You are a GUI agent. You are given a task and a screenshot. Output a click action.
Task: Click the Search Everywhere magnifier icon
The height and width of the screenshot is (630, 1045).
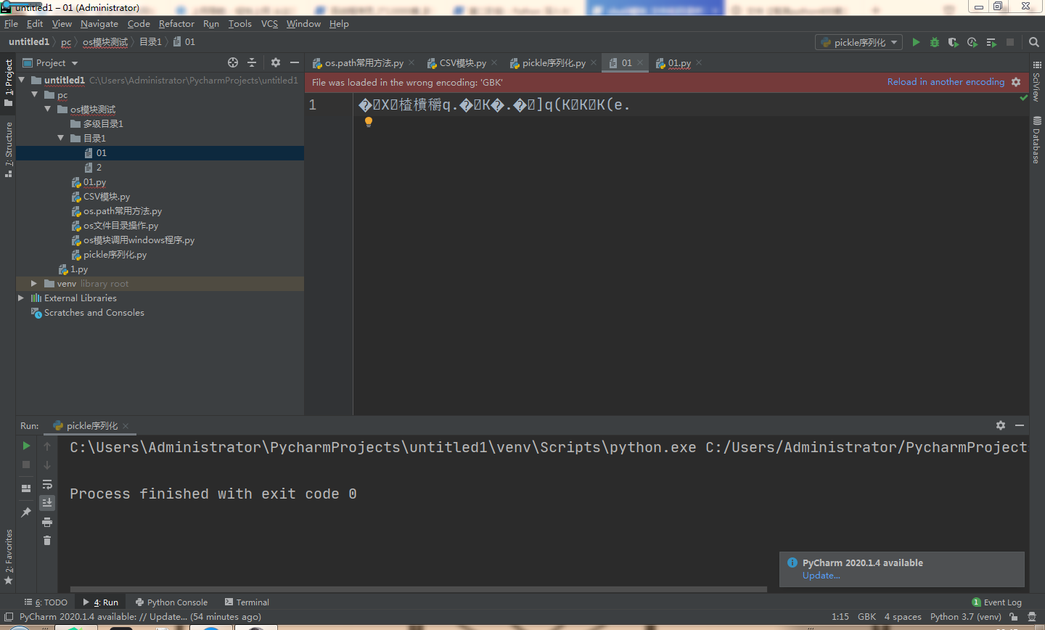(1034, 42)
